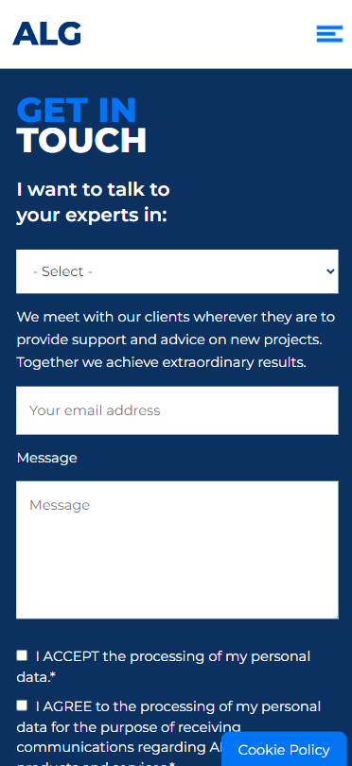Open the '- Select -' experts dropdown
The width and height of the screenshot is (352, 766).
pos(177,271)
